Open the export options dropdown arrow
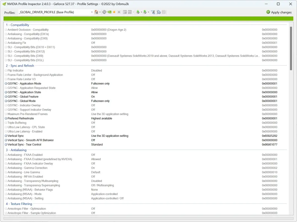Viewport: 297px width, 222px height. click(141, 12)
